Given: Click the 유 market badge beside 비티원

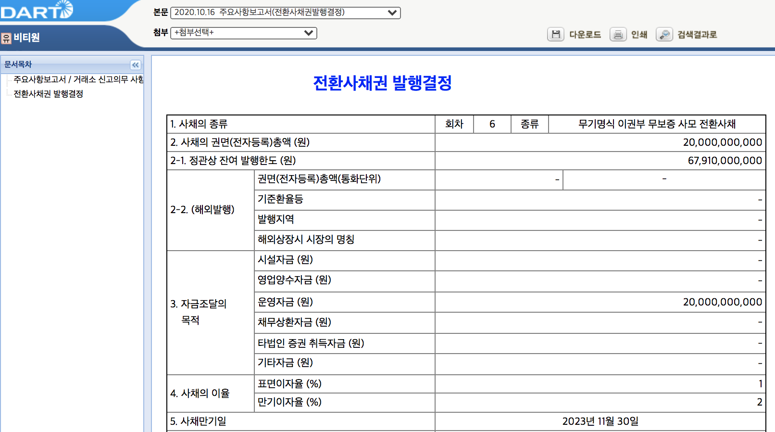Looking at the screenshot, I should (6, 38).
